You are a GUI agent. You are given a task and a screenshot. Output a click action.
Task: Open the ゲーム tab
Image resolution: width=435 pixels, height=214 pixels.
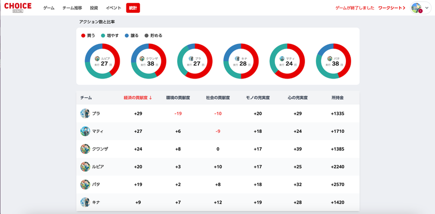49,8
